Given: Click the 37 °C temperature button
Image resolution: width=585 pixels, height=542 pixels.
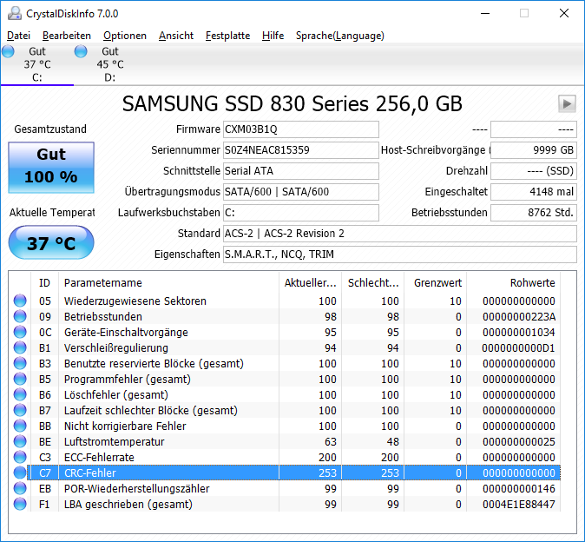Looking at the screenshot, I should pyautogui.click(x=51, y=242).
